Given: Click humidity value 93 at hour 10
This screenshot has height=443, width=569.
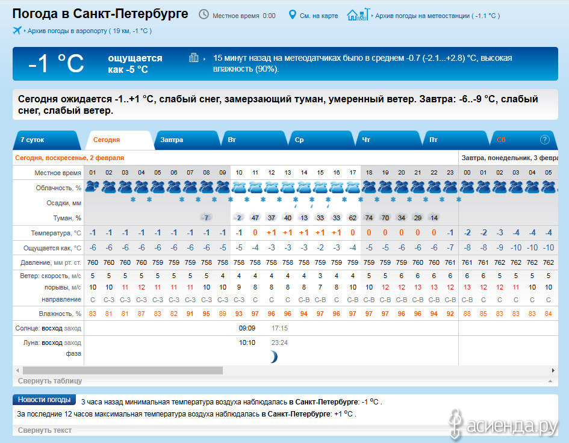Looking at the screenshot, I should coord(239,314).
